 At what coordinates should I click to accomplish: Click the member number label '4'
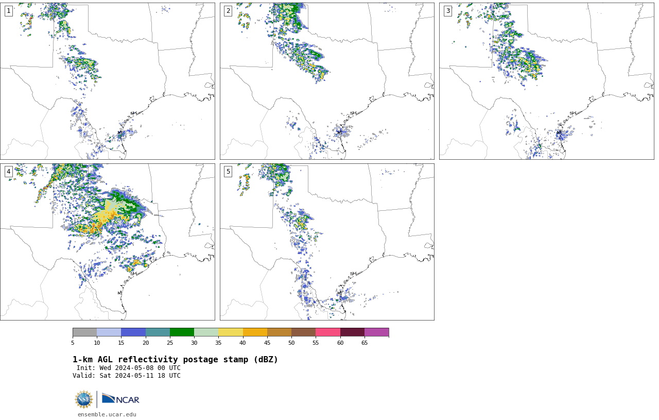pyautogui.click(x=8, y=172)
